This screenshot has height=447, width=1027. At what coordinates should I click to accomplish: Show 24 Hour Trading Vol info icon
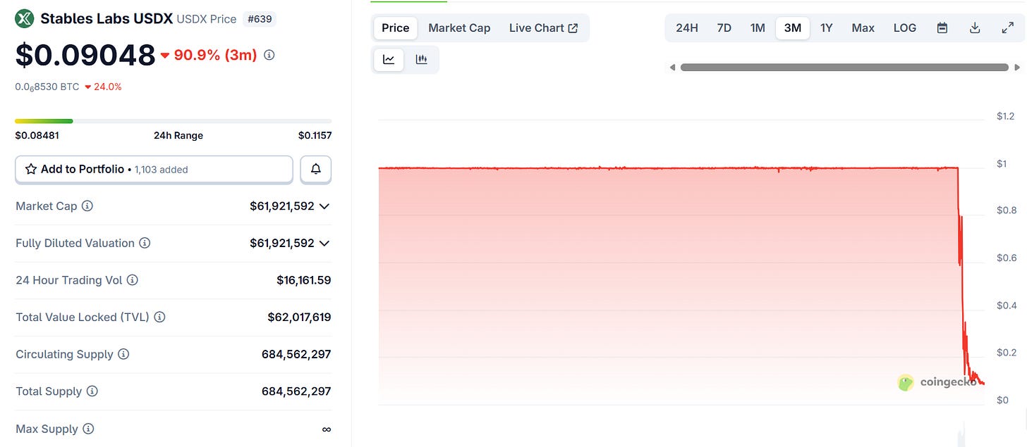pos(132,280)
